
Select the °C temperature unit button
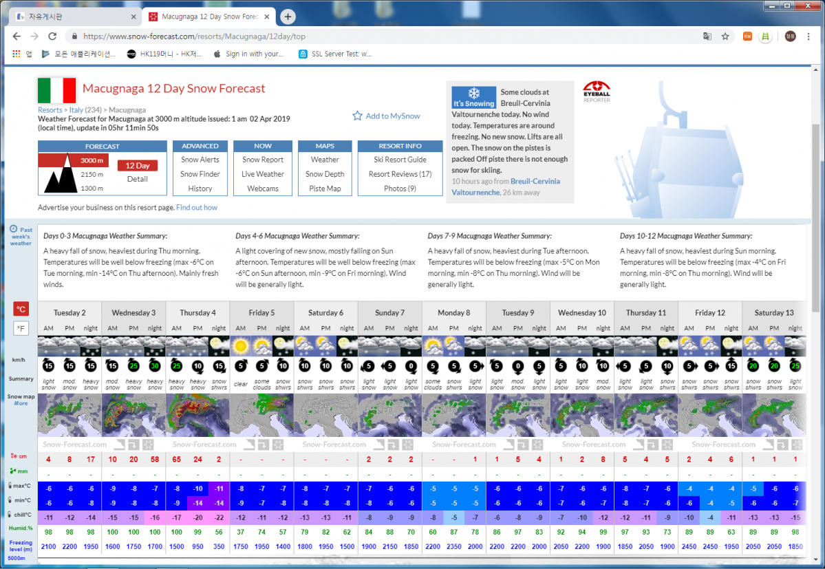21,309
